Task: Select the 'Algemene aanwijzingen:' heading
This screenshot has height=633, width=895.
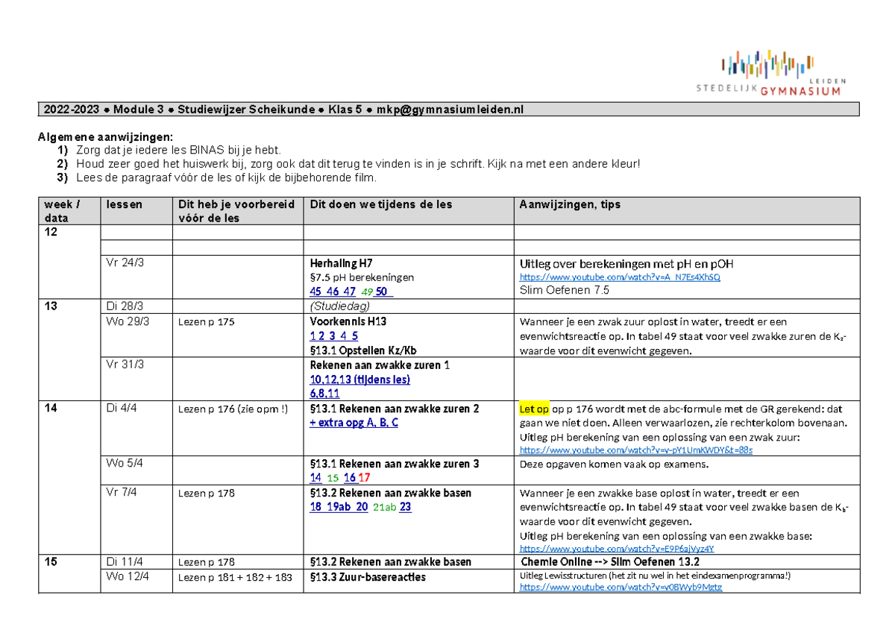Action: tap(105, 137)
